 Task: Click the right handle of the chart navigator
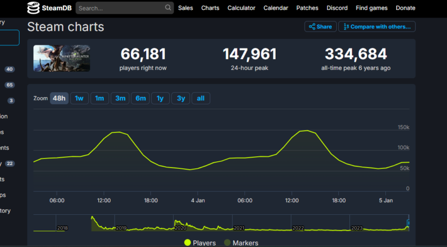pyautogui.click(x=408, y=223)
